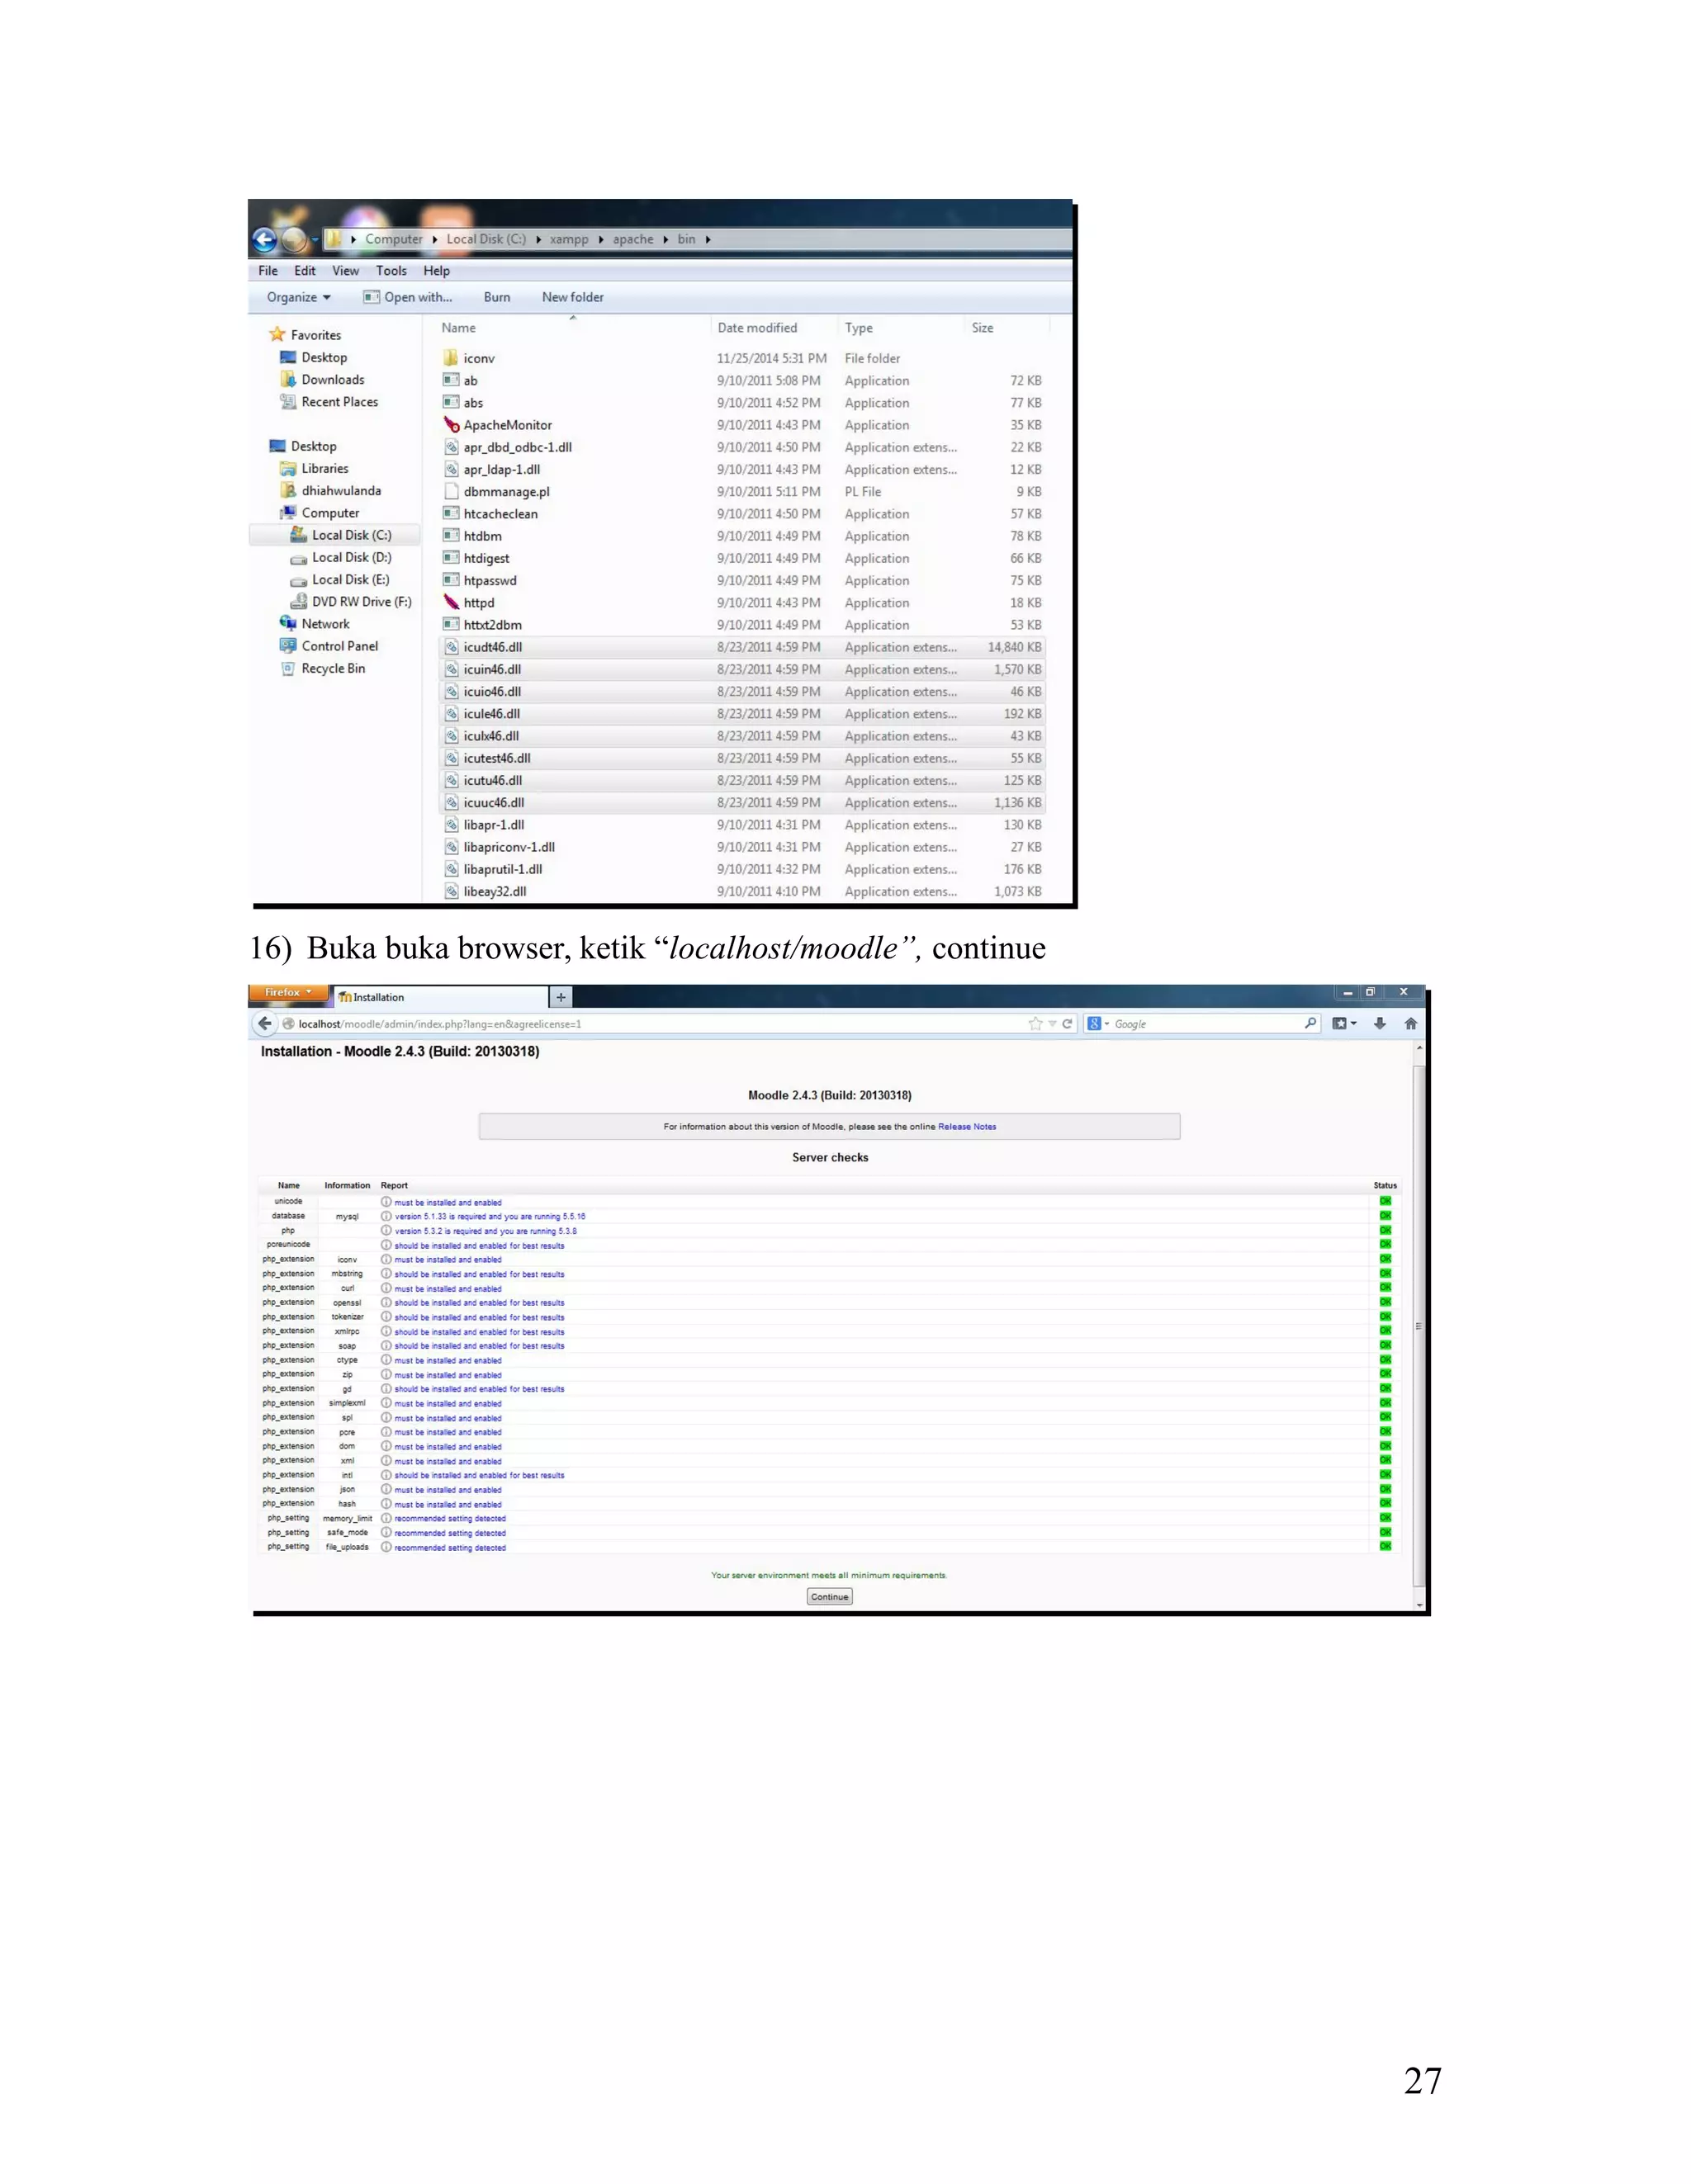Open the Release Notes link

pos(967,1127)
